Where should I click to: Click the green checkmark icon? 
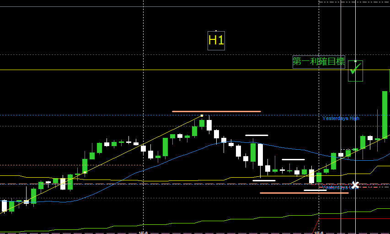coord(355,70)
